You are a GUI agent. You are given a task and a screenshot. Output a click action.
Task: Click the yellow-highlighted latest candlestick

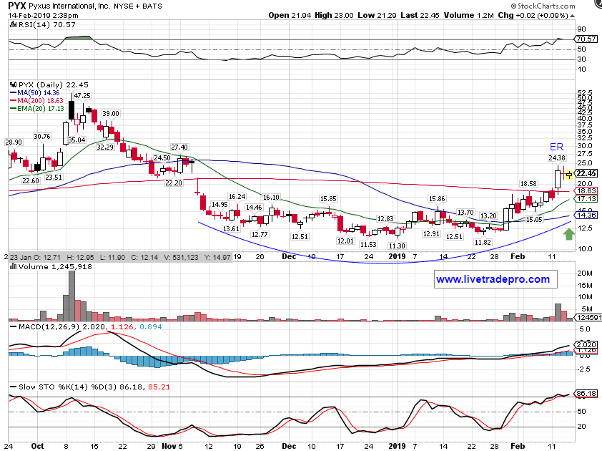coord(566,173)
